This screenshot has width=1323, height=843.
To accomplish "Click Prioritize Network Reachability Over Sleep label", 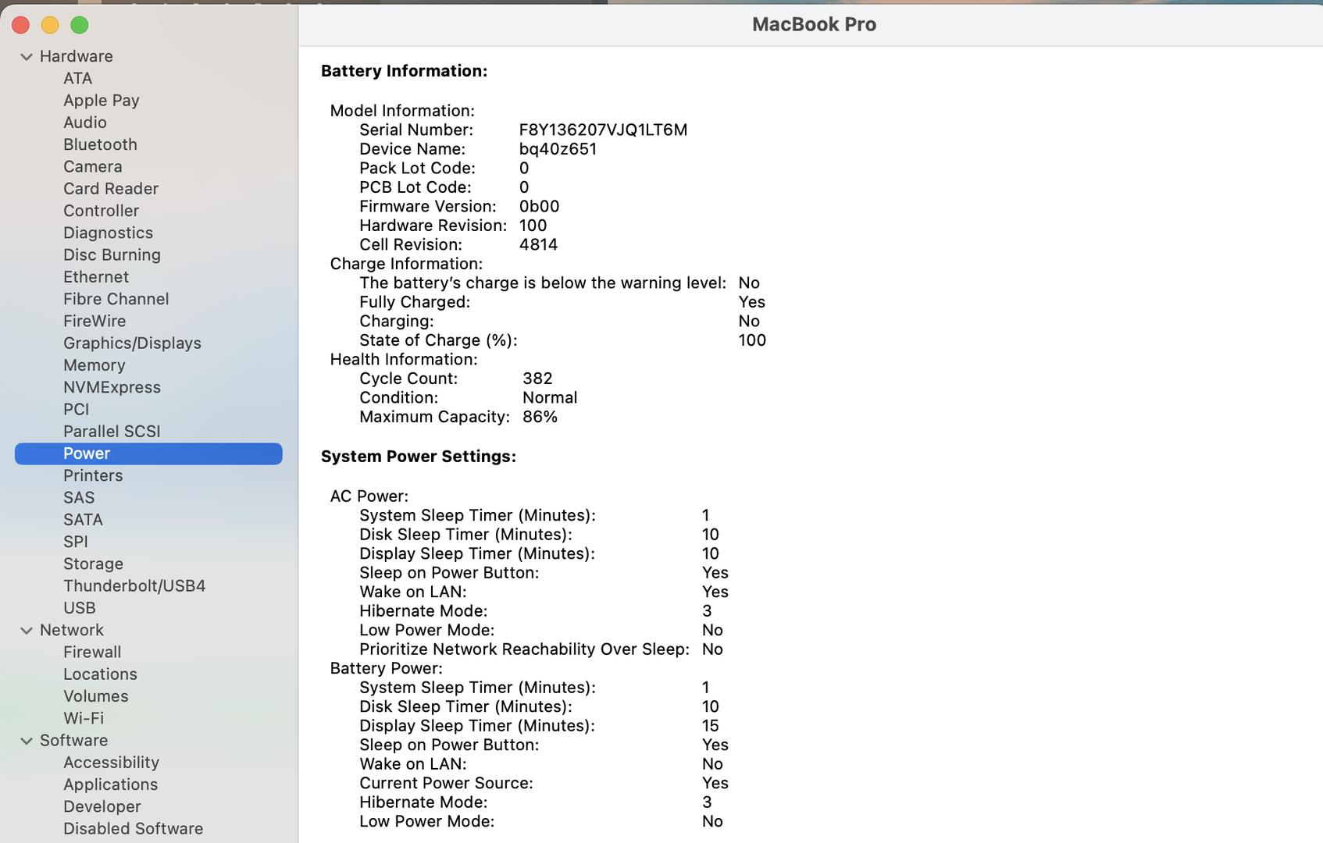I will [524, 649].
